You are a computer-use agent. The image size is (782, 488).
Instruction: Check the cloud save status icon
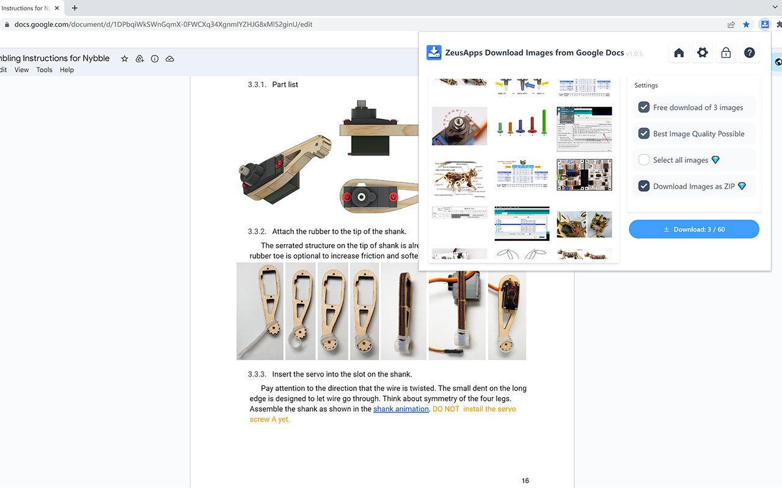(x=170, y=59)
